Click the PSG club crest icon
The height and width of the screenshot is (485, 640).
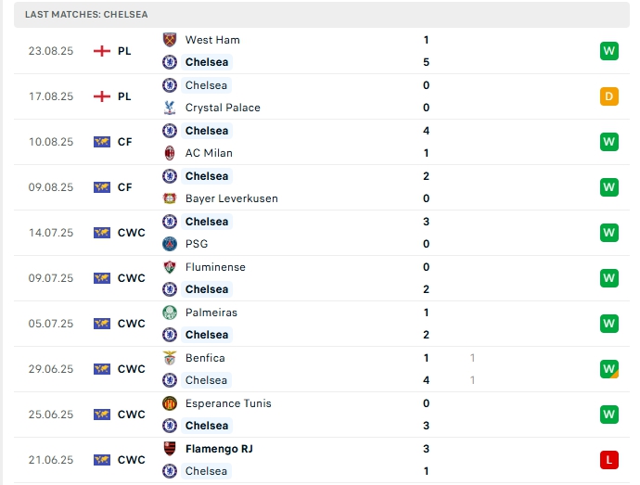170,244
